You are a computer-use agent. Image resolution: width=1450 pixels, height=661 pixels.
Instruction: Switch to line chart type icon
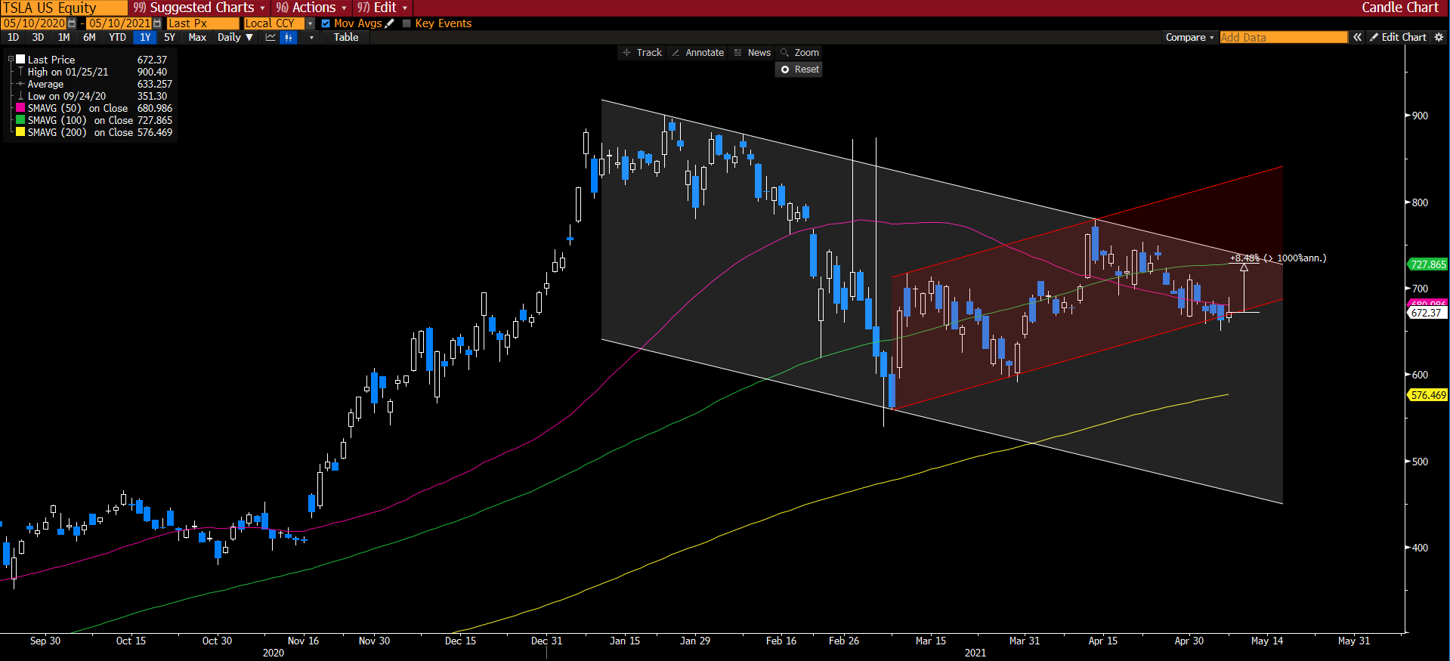pos(271,37)
